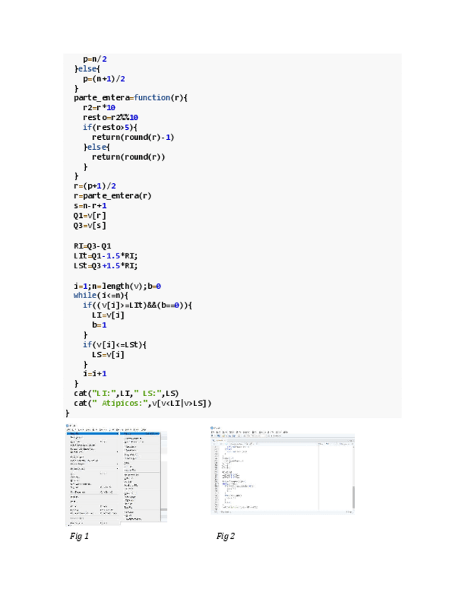This screenshot has height=602, width=465.
Task: Click the RStudio logo icon in Fig 1
Action: click(x=68, y=426)
